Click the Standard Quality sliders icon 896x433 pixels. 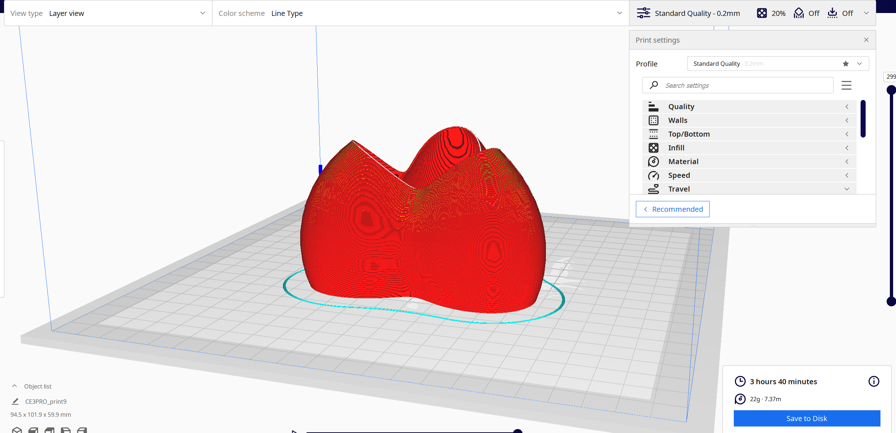pyautogui.click(x=643, y=13)
